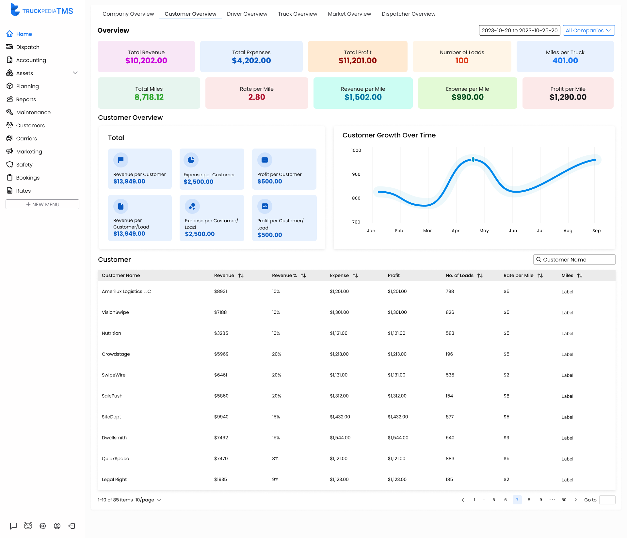627x538 pixels.
Task: Click the Total Revenue summary card
Action: point(146,56)
